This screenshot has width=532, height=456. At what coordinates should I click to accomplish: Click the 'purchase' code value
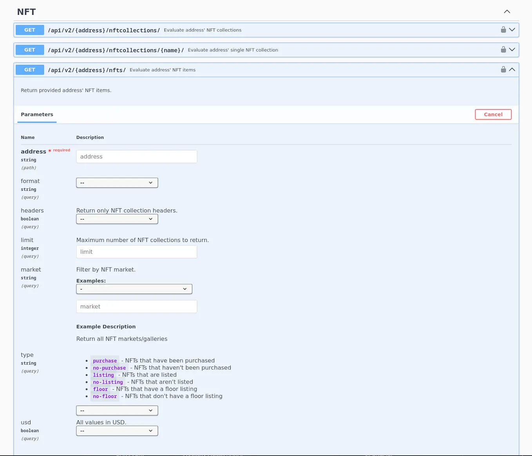(105, 361)
